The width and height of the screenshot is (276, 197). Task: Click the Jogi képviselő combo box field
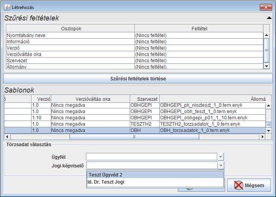click(152, 165)
